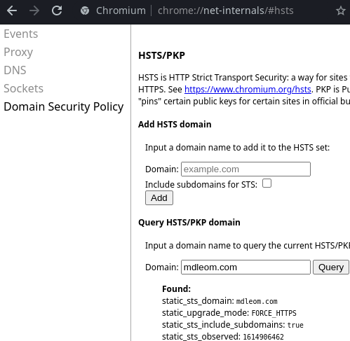Open the DNS section in sidebar
The height and width of the screenshot is (341, 350).
point(15,70)
